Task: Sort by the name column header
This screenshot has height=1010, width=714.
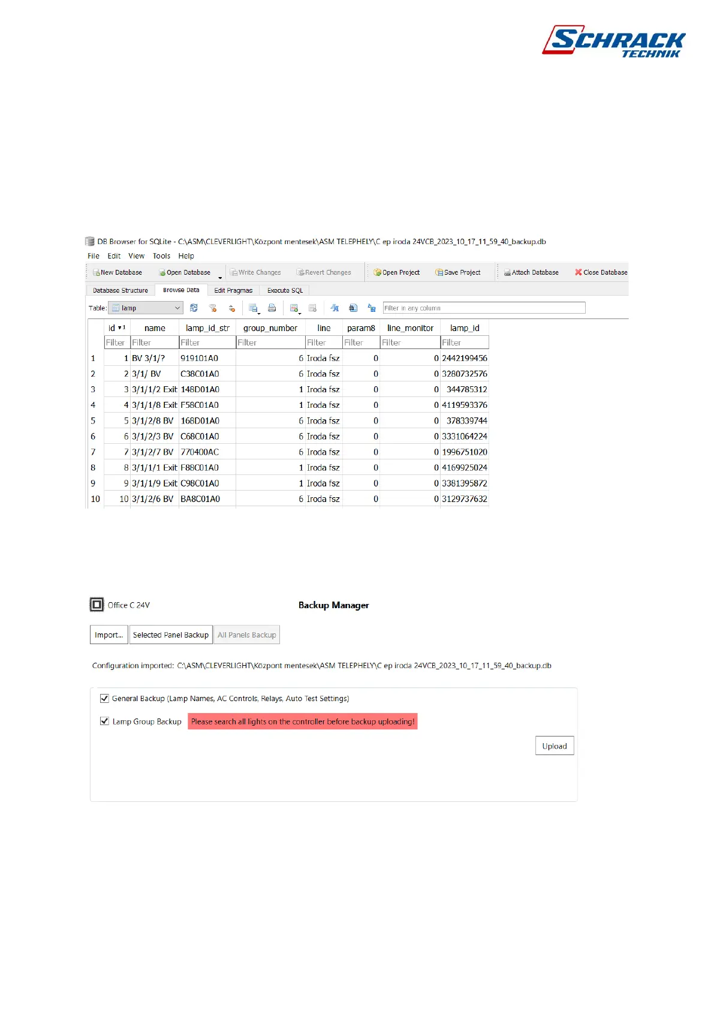Action: pos(155,328)
